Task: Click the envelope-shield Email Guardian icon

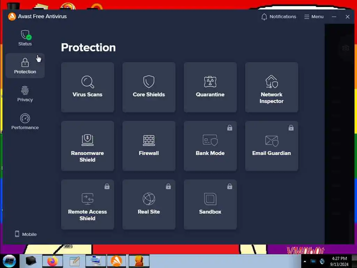Action: tap(272, 141)
